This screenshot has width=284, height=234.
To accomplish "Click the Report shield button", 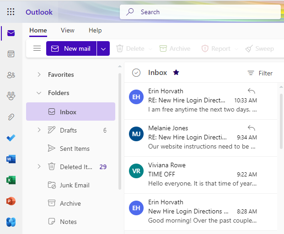I will point(216,48).
